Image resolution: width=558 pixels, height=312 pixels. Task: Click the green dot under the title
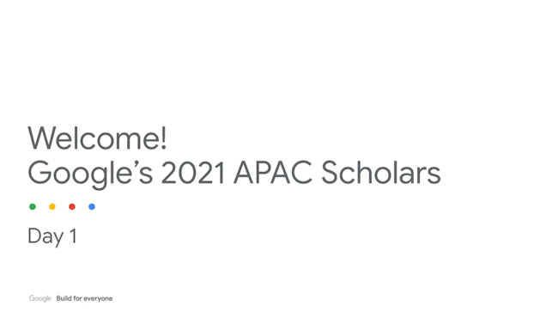coord(33,206)
